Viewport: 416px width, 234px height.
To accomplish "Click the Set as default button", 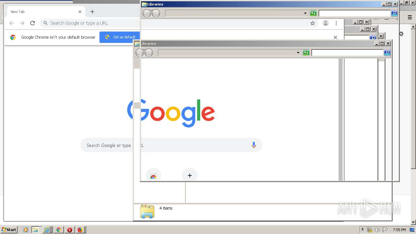I will (120, 37).
